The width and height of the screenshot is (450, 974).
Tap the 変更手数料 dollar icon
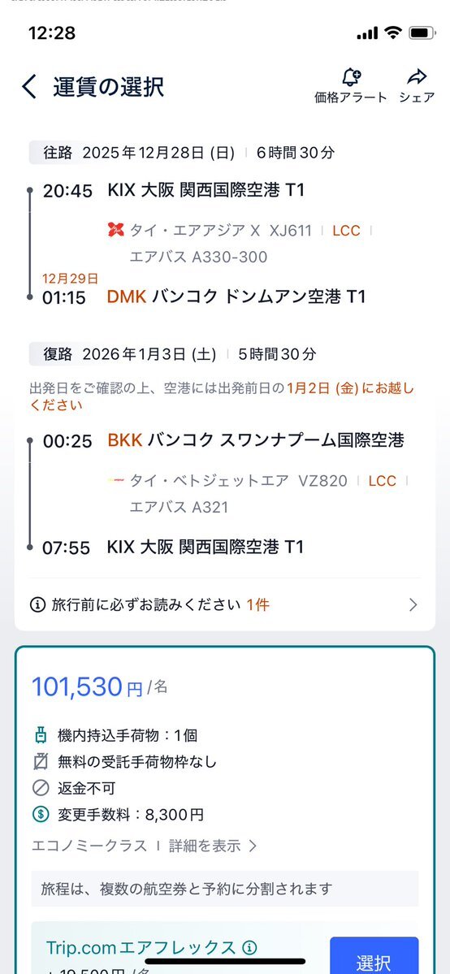click(41, 814)
